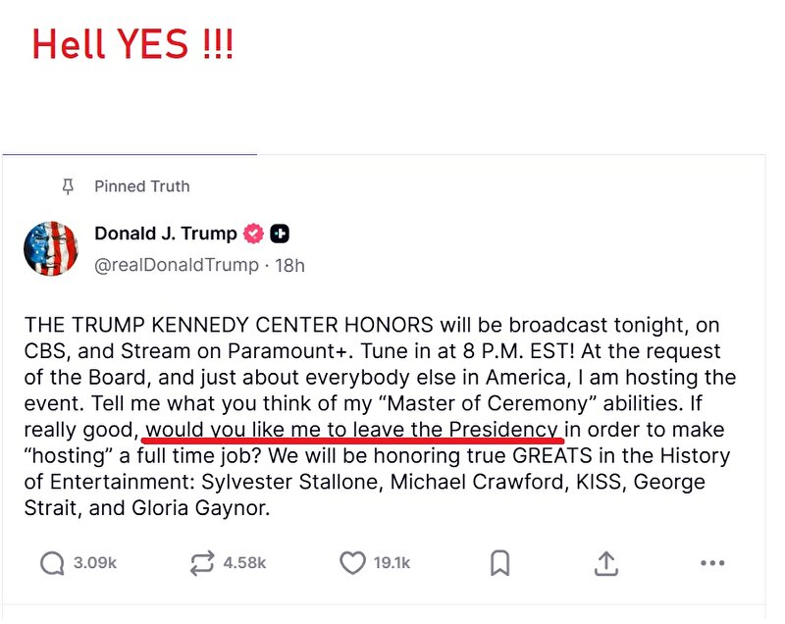Image resolution: width=785 pixels, height=624 pixels.
Task: Open the three-dot more options menu
Action: 712,563
